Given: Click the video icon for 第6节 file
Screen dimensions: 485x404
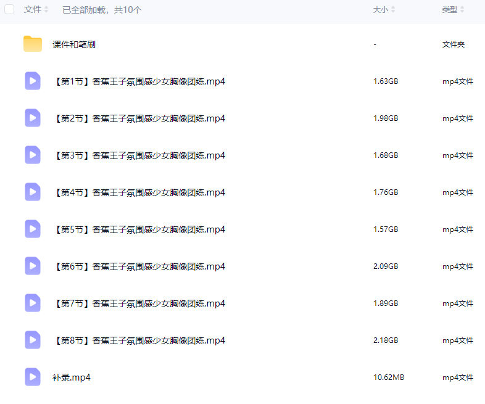Looking at the screenshot, I should tap(33, 266).
